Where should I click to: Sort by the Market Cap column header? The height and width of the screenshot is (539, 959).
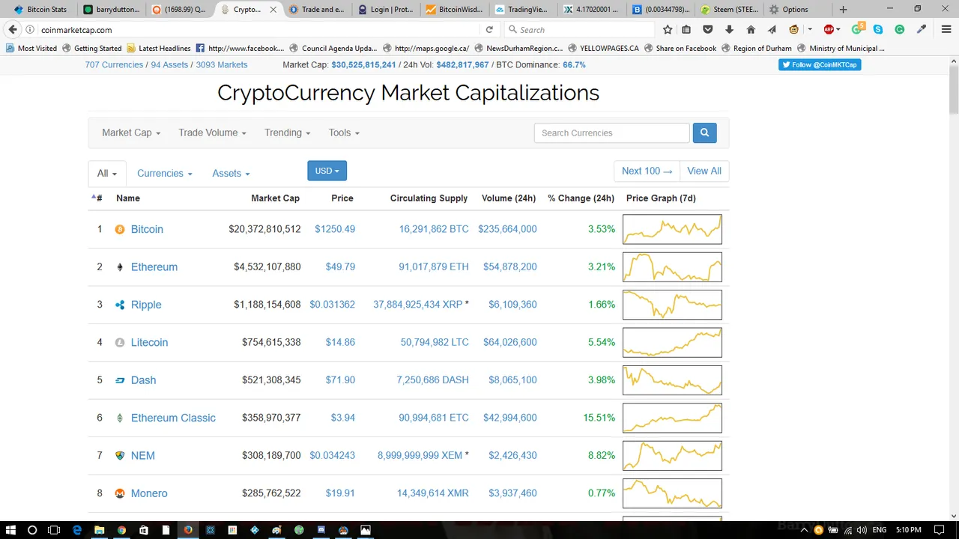click(x=275, y=198)
